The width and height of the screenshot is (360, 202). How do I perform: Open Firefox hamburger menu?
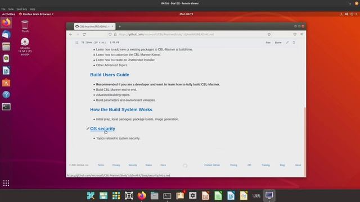pyautogui.click(x=301, y=34)
